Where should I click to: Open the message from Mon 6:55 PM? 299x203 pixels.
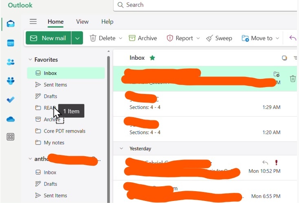point(205,192)
